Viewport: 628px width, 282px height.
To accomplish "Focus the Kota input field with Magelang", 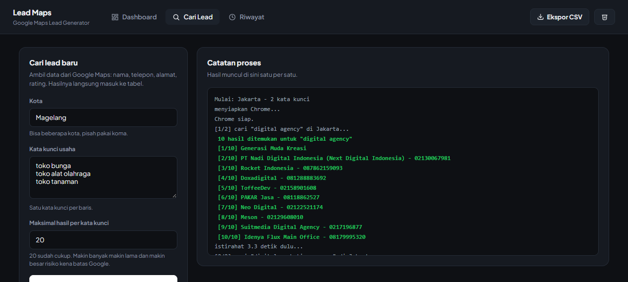I will [x=103, y=117].
